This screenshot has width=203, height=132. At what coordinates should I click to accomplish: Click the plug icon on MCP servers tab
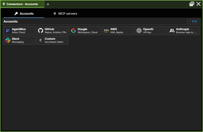[55, 14]
